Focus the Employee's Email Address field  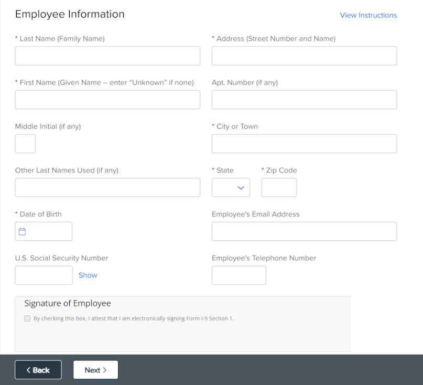(x=304, y=231)
